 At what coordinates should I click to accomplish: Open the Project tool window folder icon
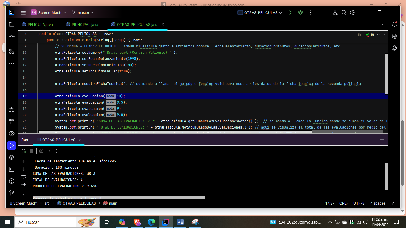click(x=12, y=25)
